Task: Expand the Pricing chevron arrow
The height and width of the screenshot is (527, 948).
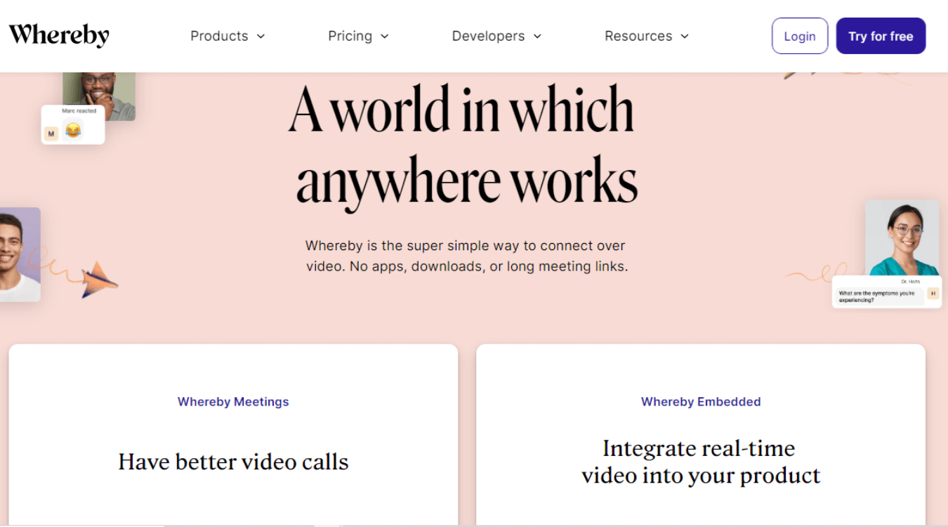Action: [x=384, y=37]
